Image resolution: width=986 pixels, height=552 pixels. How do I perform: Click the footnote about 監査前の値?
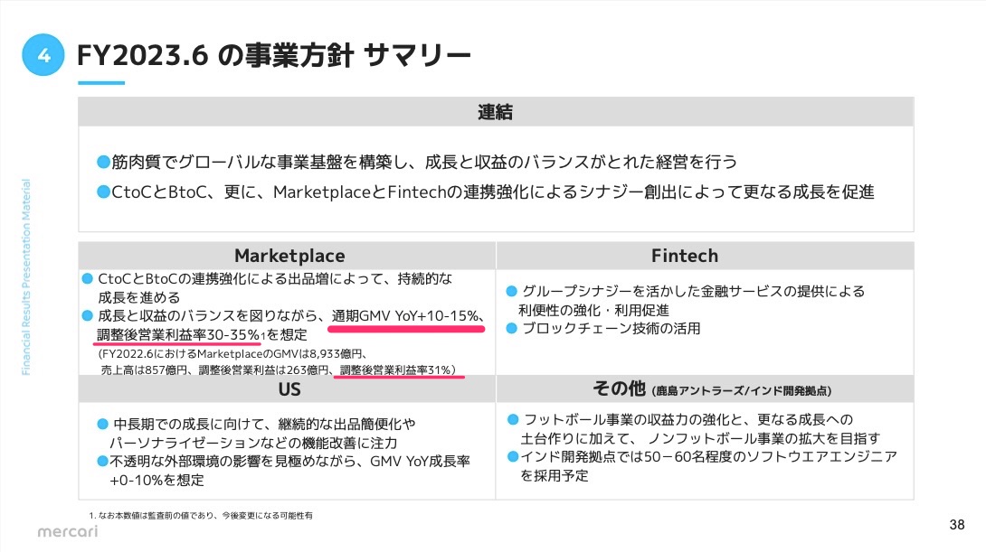pyautogui.click(x=201, y=515)
